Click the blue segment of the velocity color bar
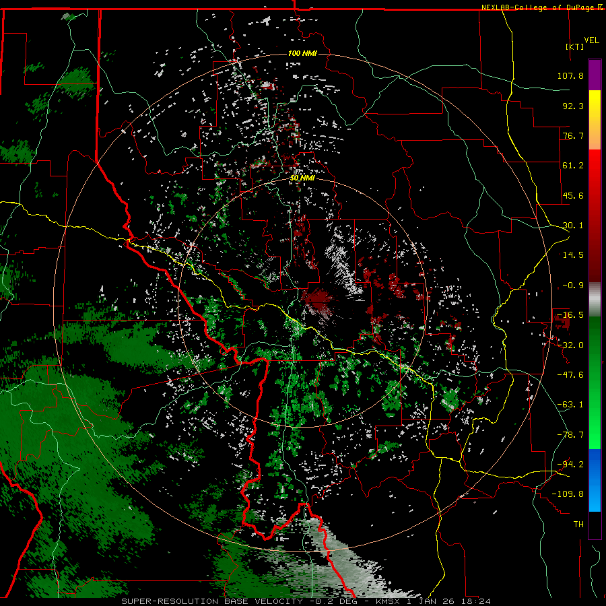This screenshot has width=606, height=606. [595, 480]
